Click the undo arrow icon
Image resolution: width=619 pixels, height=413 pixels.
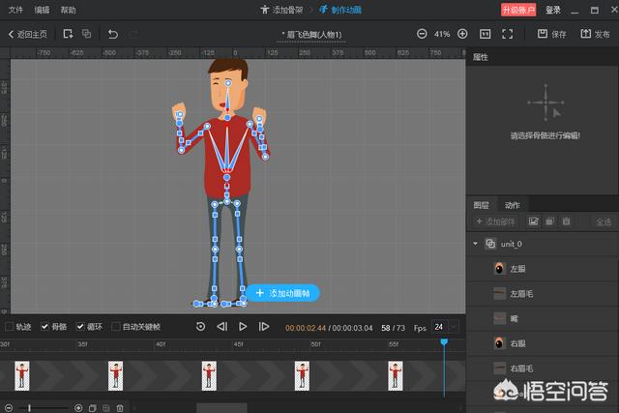pyautogui.click(x=113, y=34)
